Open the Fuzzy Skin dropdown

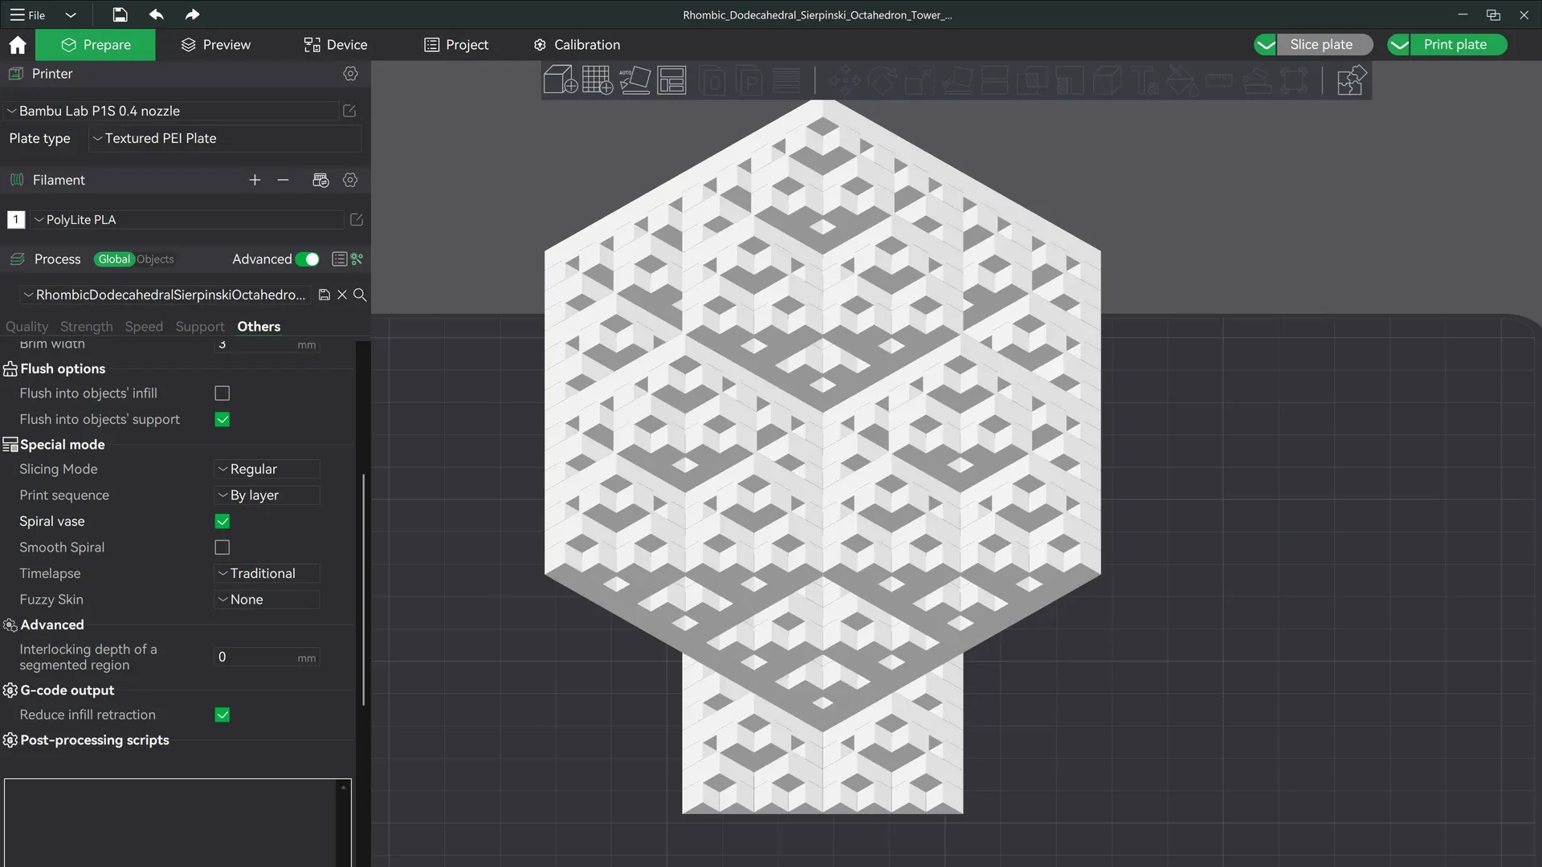click(x=267, y=600)
